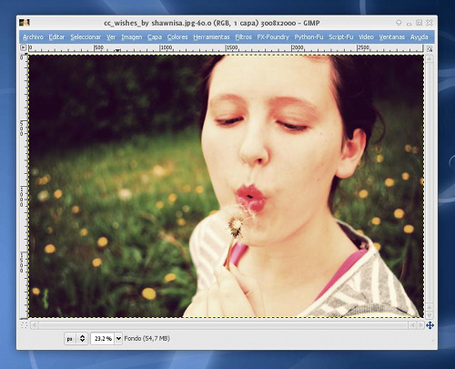455x369 pixels.
Task: Open the Seleccionar menu
Action: point(86,37)
